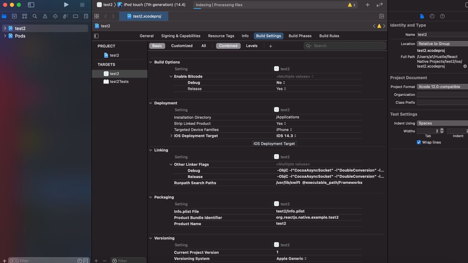Open the Source Control navigator
Viewport: 468px width, 263px height.
(x=14, y=16)
